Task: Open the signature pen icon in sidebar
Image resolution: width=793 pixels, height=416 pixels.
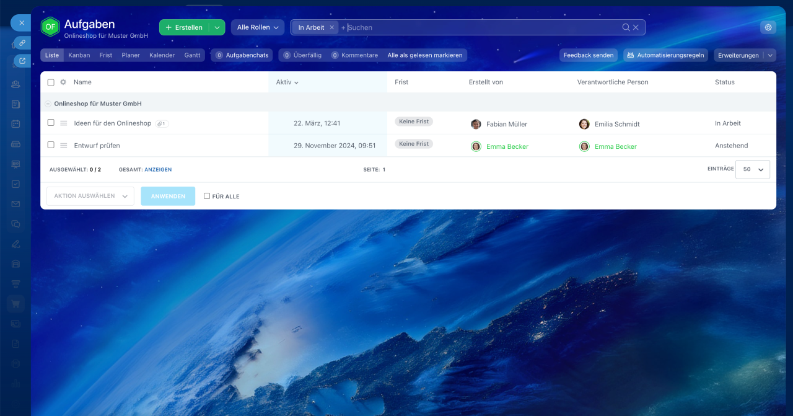Action: click(x=15, y=244)
